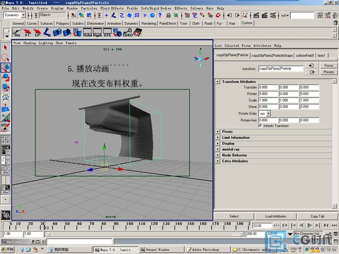Open the Rotate Order xyz dropdown
The image size is (339, 254).
click(268, 113)
